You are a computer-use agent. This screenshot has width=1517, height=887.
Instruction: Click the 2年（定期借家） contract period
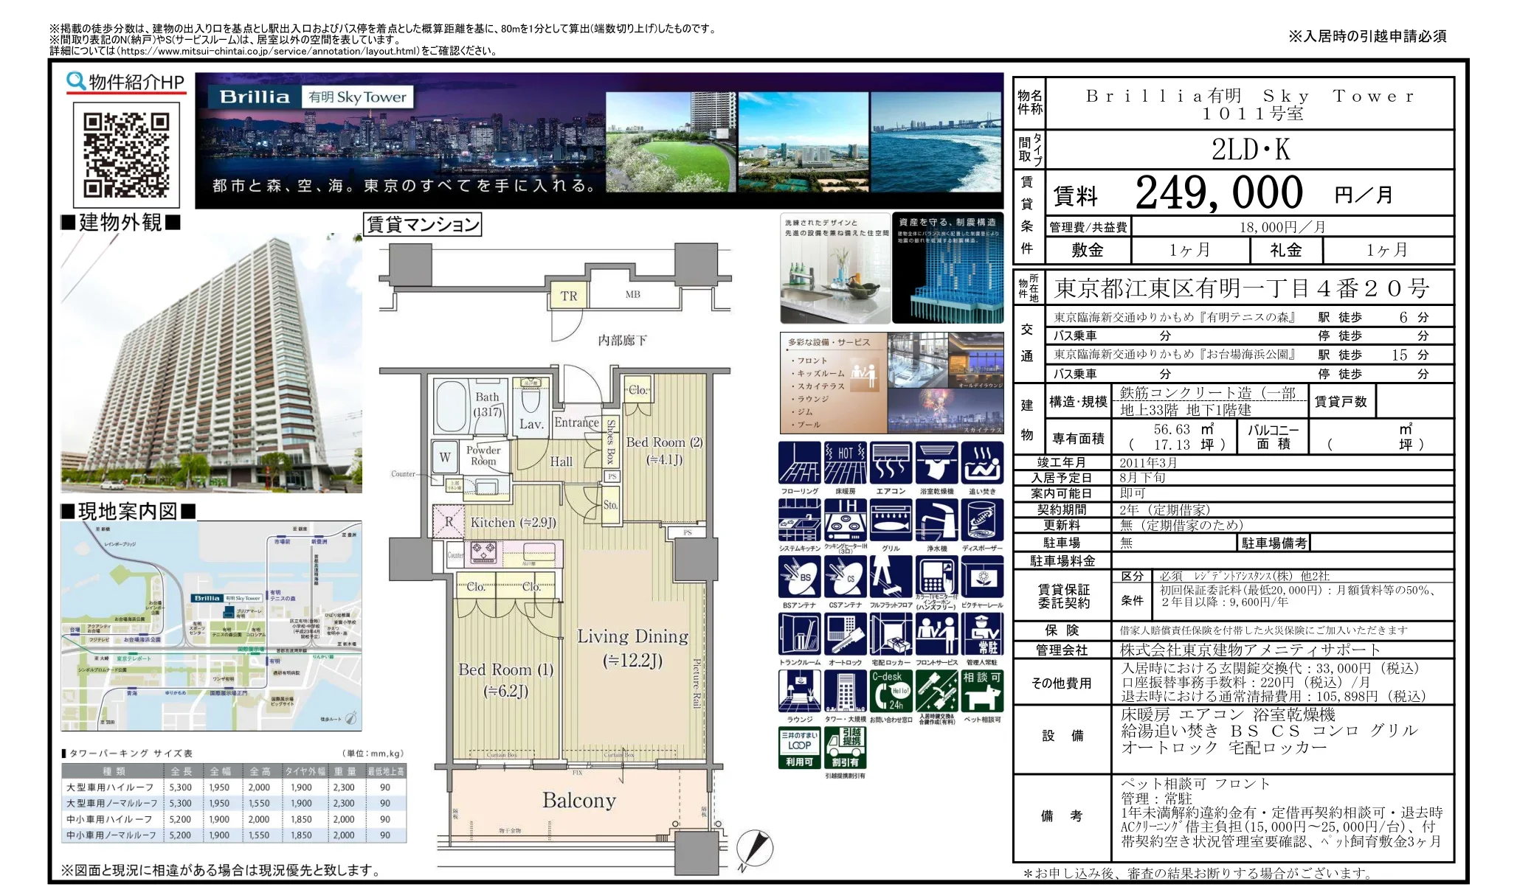pos(1165,509)
